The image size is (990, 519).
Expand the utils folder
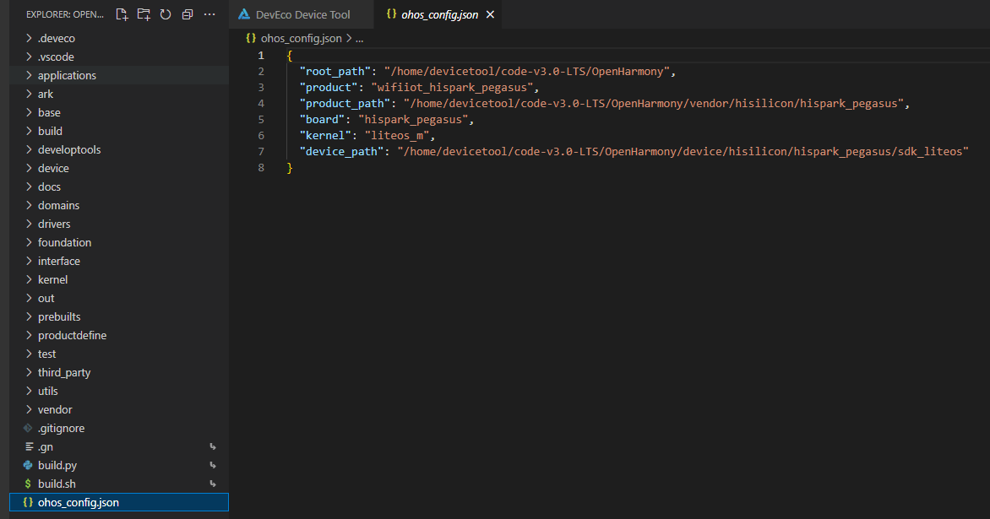click(x=119, y=392)
